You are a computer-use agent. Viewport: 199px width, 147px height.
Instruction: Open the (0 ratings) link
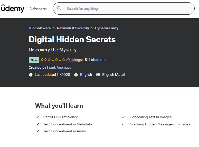click(74, 60)
